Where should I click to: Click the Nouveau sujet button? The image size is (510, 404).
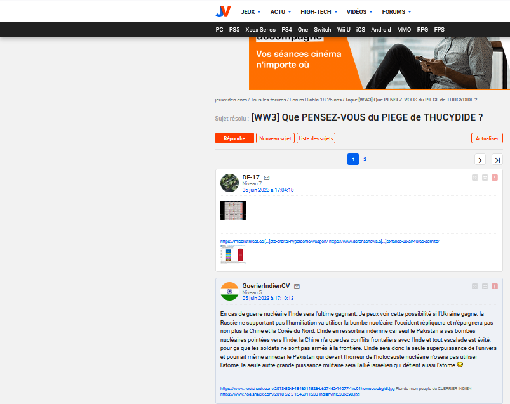click(x=275, y=138)
